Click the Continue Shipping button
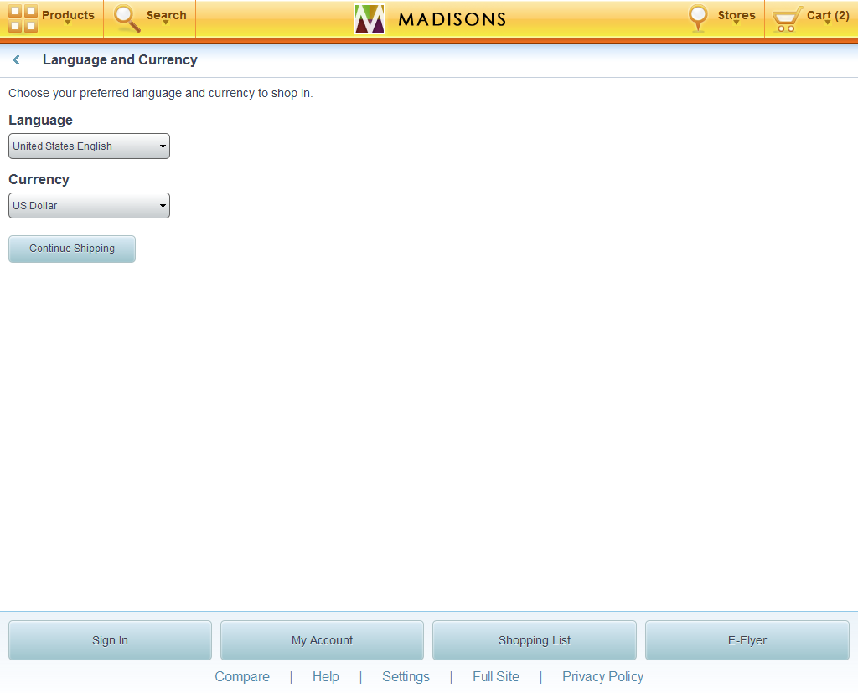Viewport: 858px width, 693px height. (x=71, y=249)
